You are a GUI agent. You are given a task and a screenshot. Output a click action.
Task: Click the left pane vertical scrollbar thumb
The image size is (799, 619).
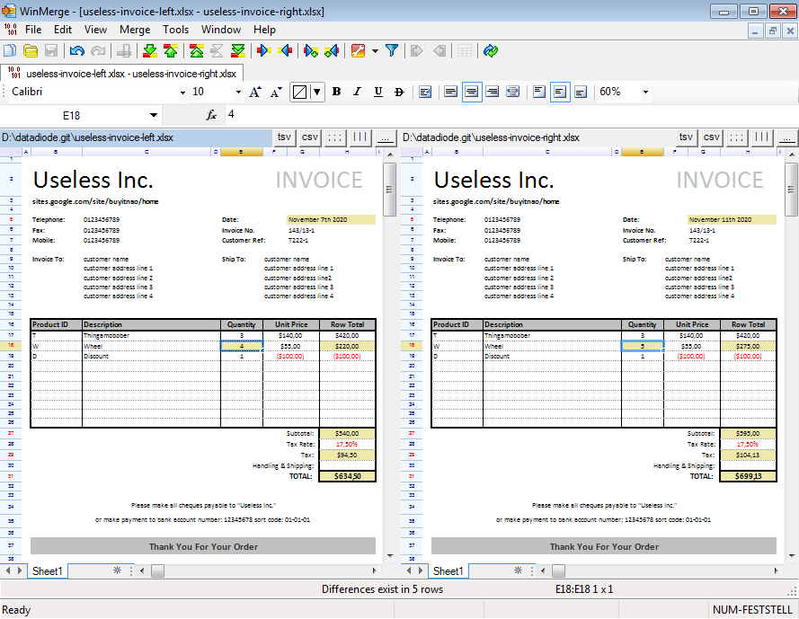click(x=390, y=190)
